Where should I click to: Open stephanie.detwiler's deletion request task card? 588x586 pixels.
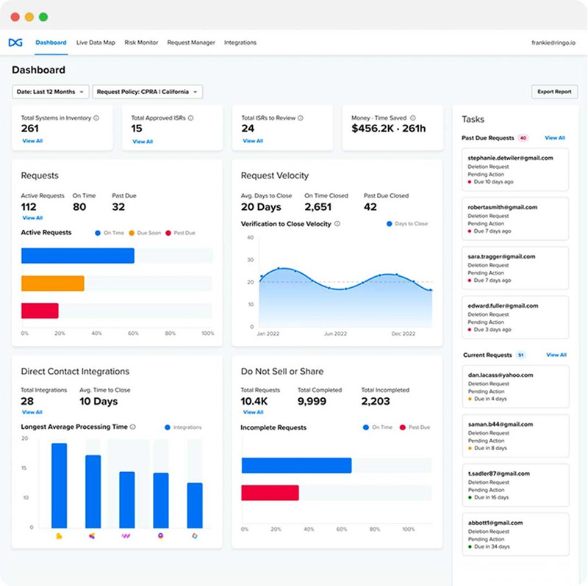click(514, 169)
